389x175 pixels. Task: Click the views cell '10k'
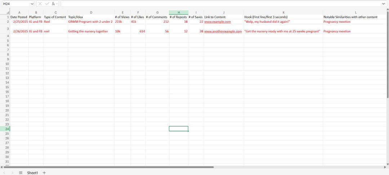[122, 29]
